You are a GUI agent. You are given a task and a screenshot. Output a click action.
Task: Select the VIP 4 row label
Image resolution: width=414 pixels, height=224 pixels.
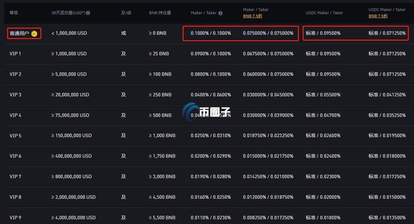15,115
